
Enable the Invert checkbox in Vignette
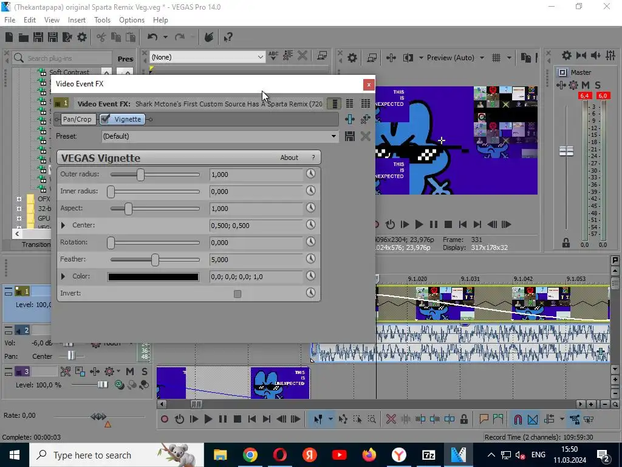[238, 294]
